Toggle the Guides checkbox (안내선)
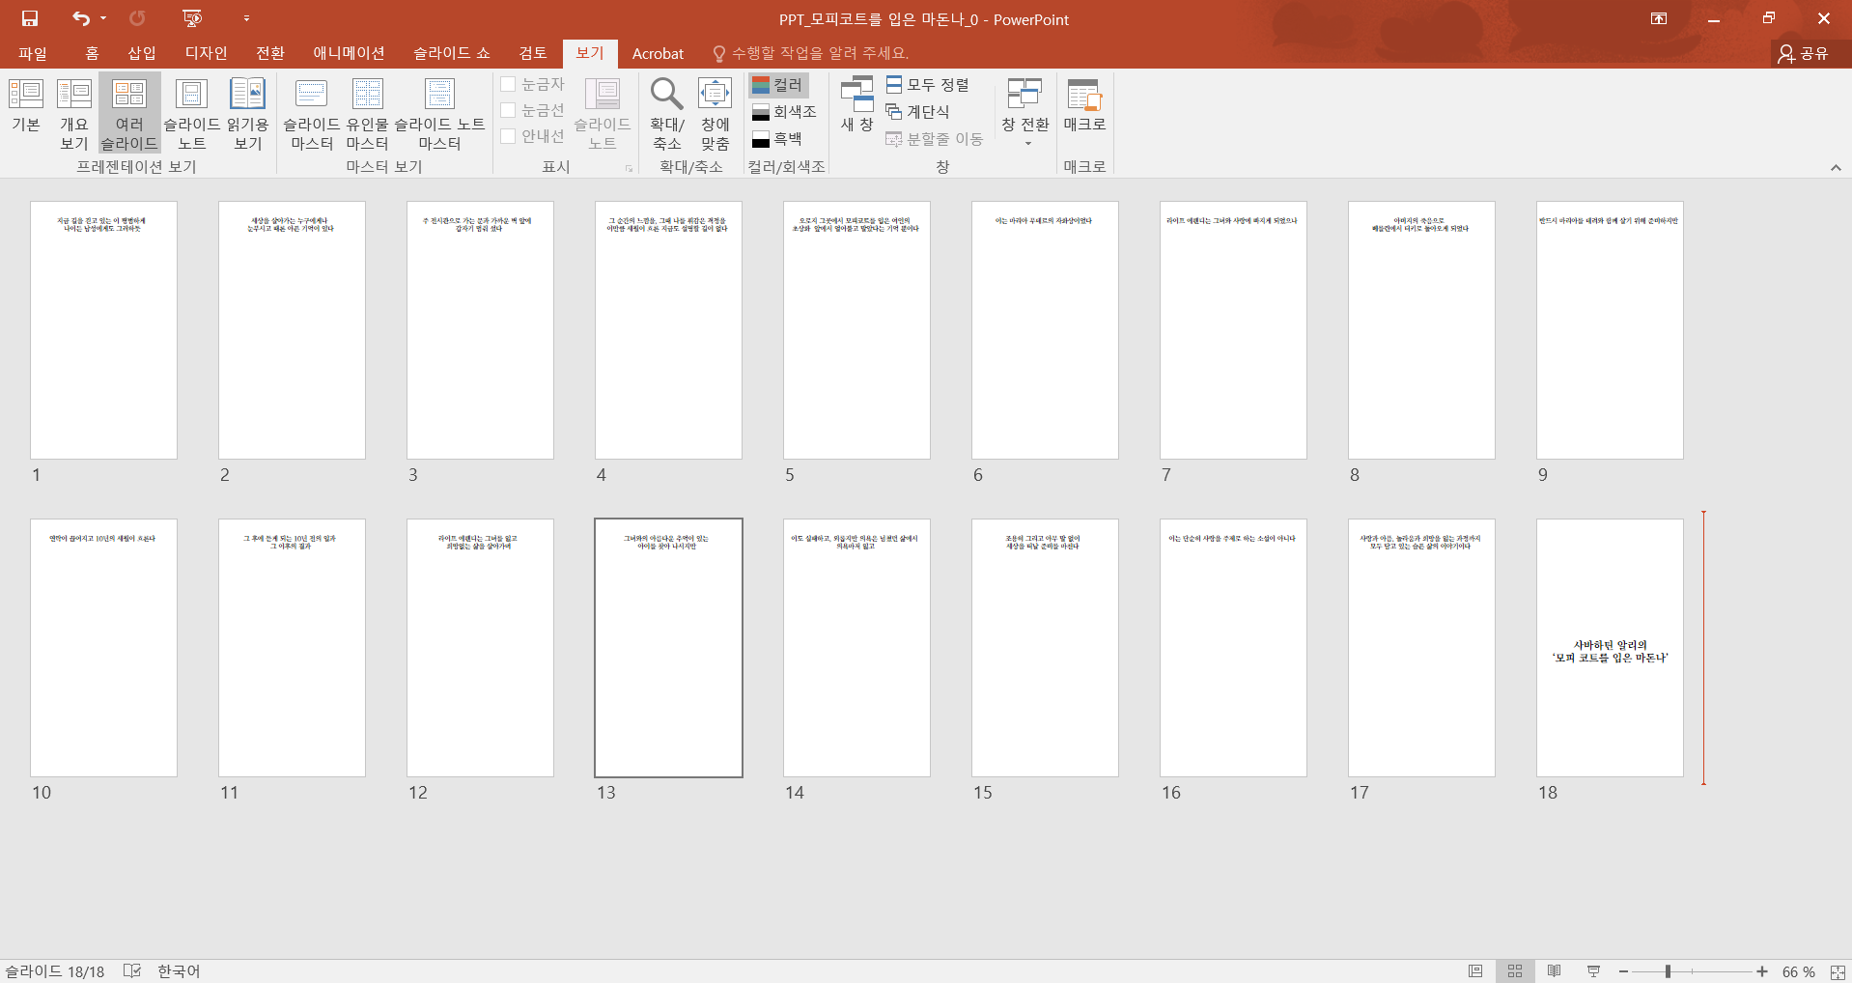Viewport: 1852px width, 983px height. [532, 136]
